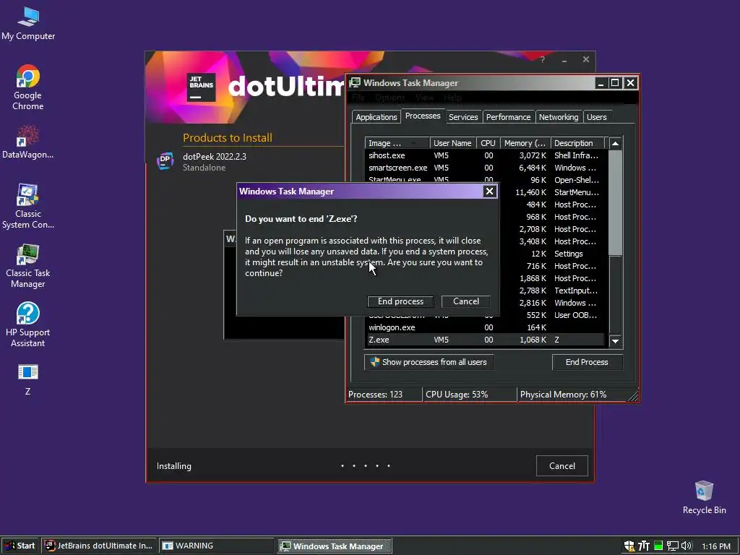Close the end process confirmation dialog

click(489, 191)
